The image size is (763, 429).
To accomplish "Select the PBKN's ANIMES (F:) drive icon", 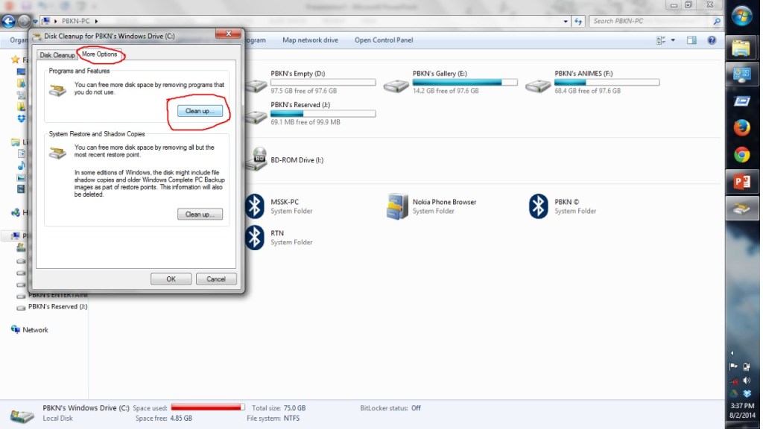I will coord(539,83).
